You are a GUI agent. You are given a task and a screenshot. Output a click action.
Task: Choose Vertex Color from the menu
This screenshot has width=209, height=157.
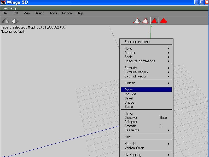pyautogui.click(x=146, y=148)
